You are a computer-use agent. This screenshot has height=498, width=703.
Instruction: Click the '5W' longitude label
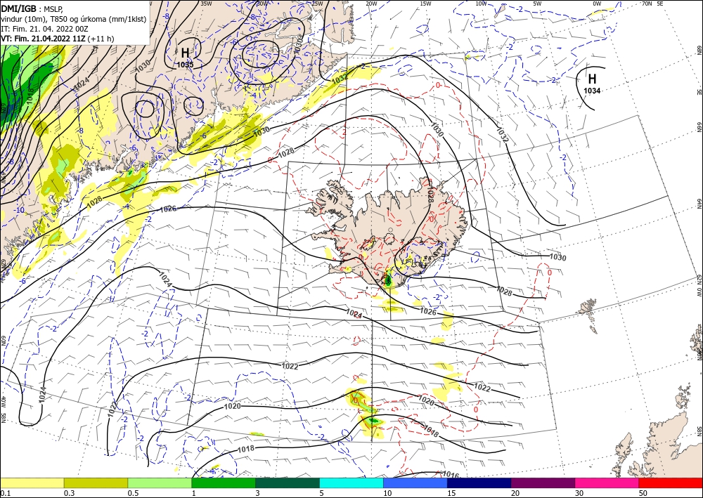(537, 4)
